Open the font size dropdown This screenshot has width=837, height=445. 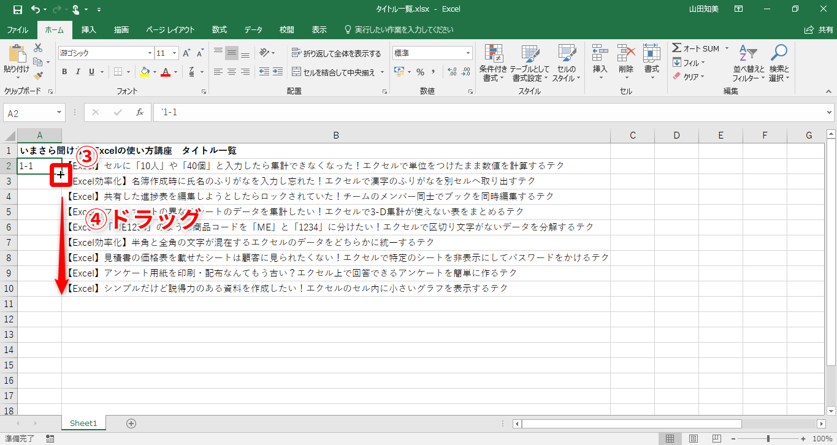(x=175, y=53)
